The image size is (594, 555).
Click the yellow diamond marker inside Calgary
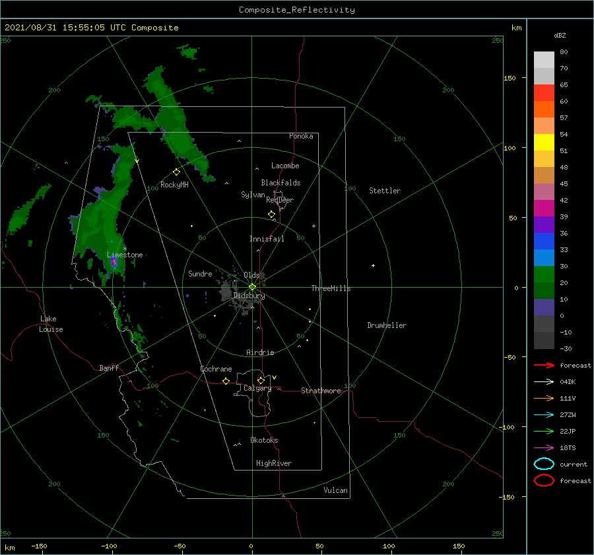point(261,380)
